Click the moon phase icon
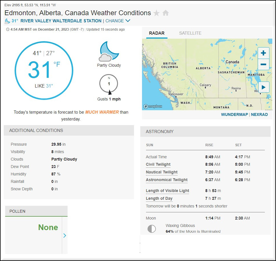Screen dimensions: 276x261 click(151, 229)
